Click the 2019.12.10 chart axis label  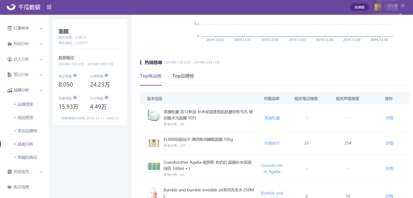379,40
